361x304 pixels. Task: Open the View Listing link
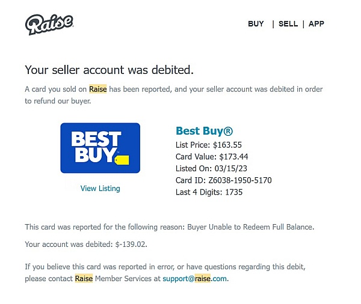pos(100,189)
